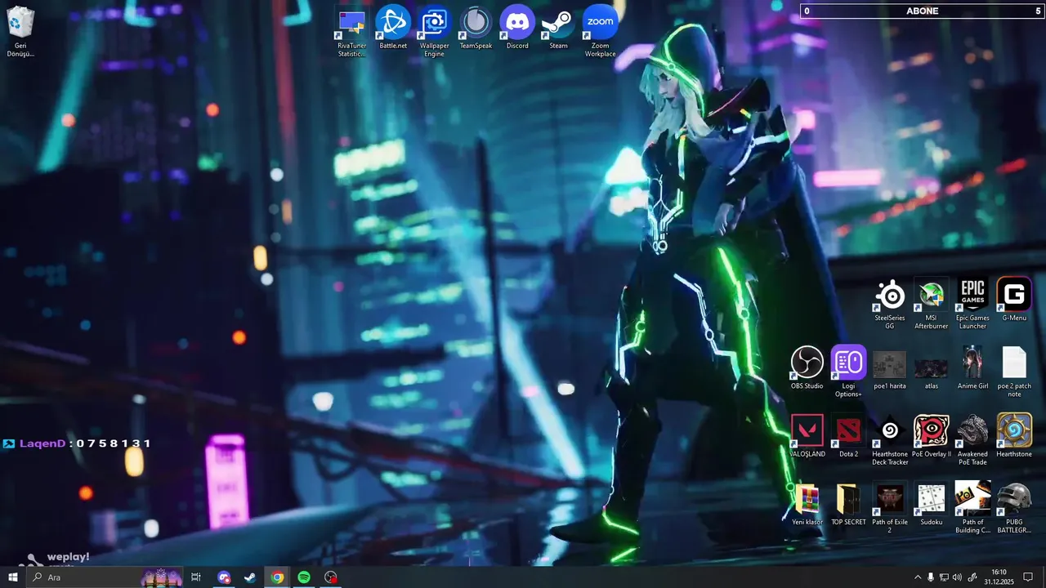Open the Battle.net desktop shortcut
Screen dimensions: 1046x588
pyautogui.click(x=393, y=28)
